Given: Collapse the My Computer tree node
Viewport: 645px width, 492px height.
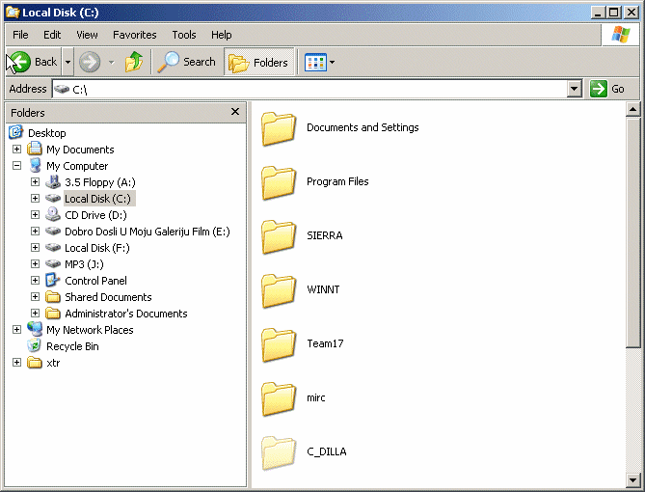Looking at the screenshot, I should click(16, 166).
